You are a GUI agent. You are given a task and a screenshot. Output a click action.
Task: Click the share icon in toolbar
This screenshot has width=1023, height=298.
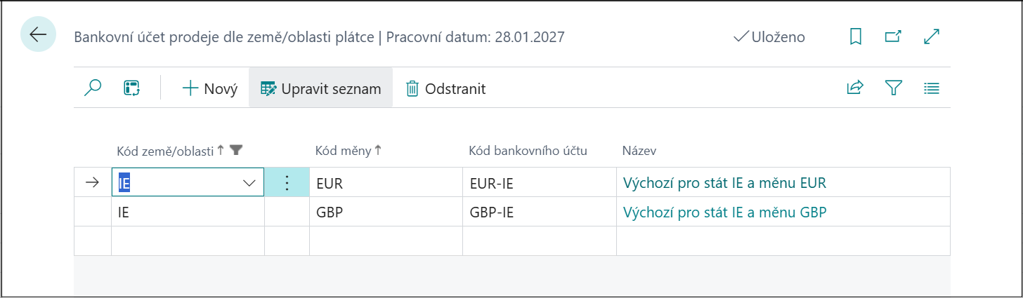(855, 88)
